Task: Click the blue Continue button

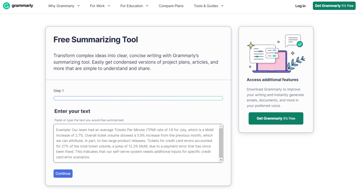Action: coord(63,173)
